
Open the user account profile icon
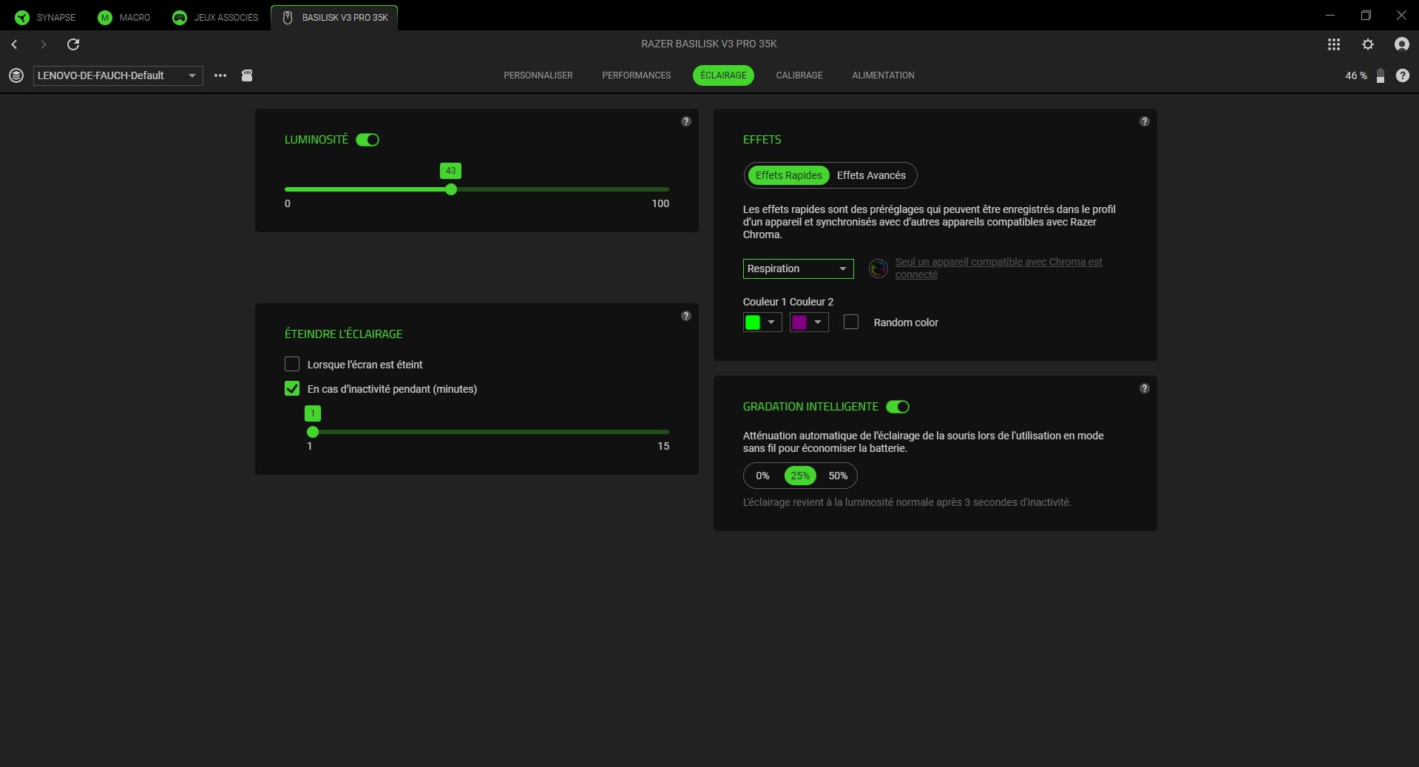pyautogui.click(x=1401, y=44)
